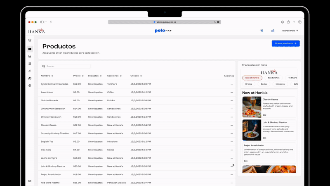330x186 pixels.
Task: Click the Americano product name
Action: [x=47, y=92]
